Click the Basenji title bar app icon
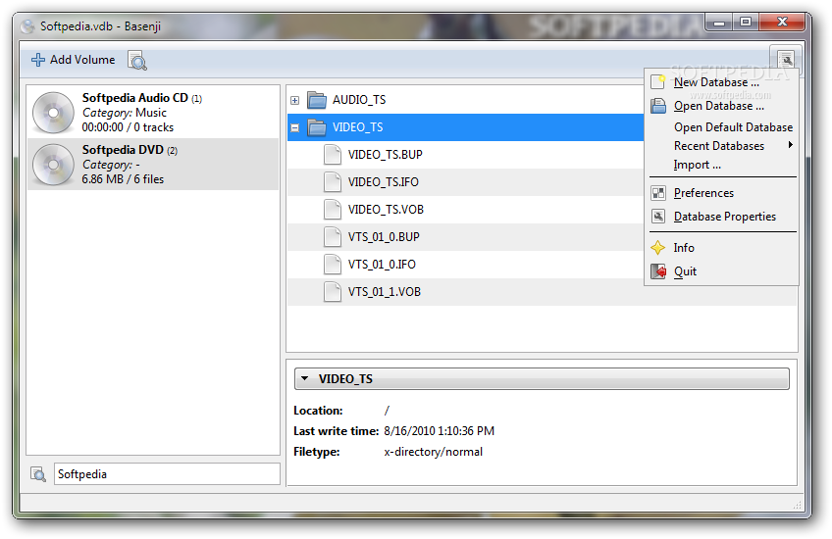 (27, 25)
